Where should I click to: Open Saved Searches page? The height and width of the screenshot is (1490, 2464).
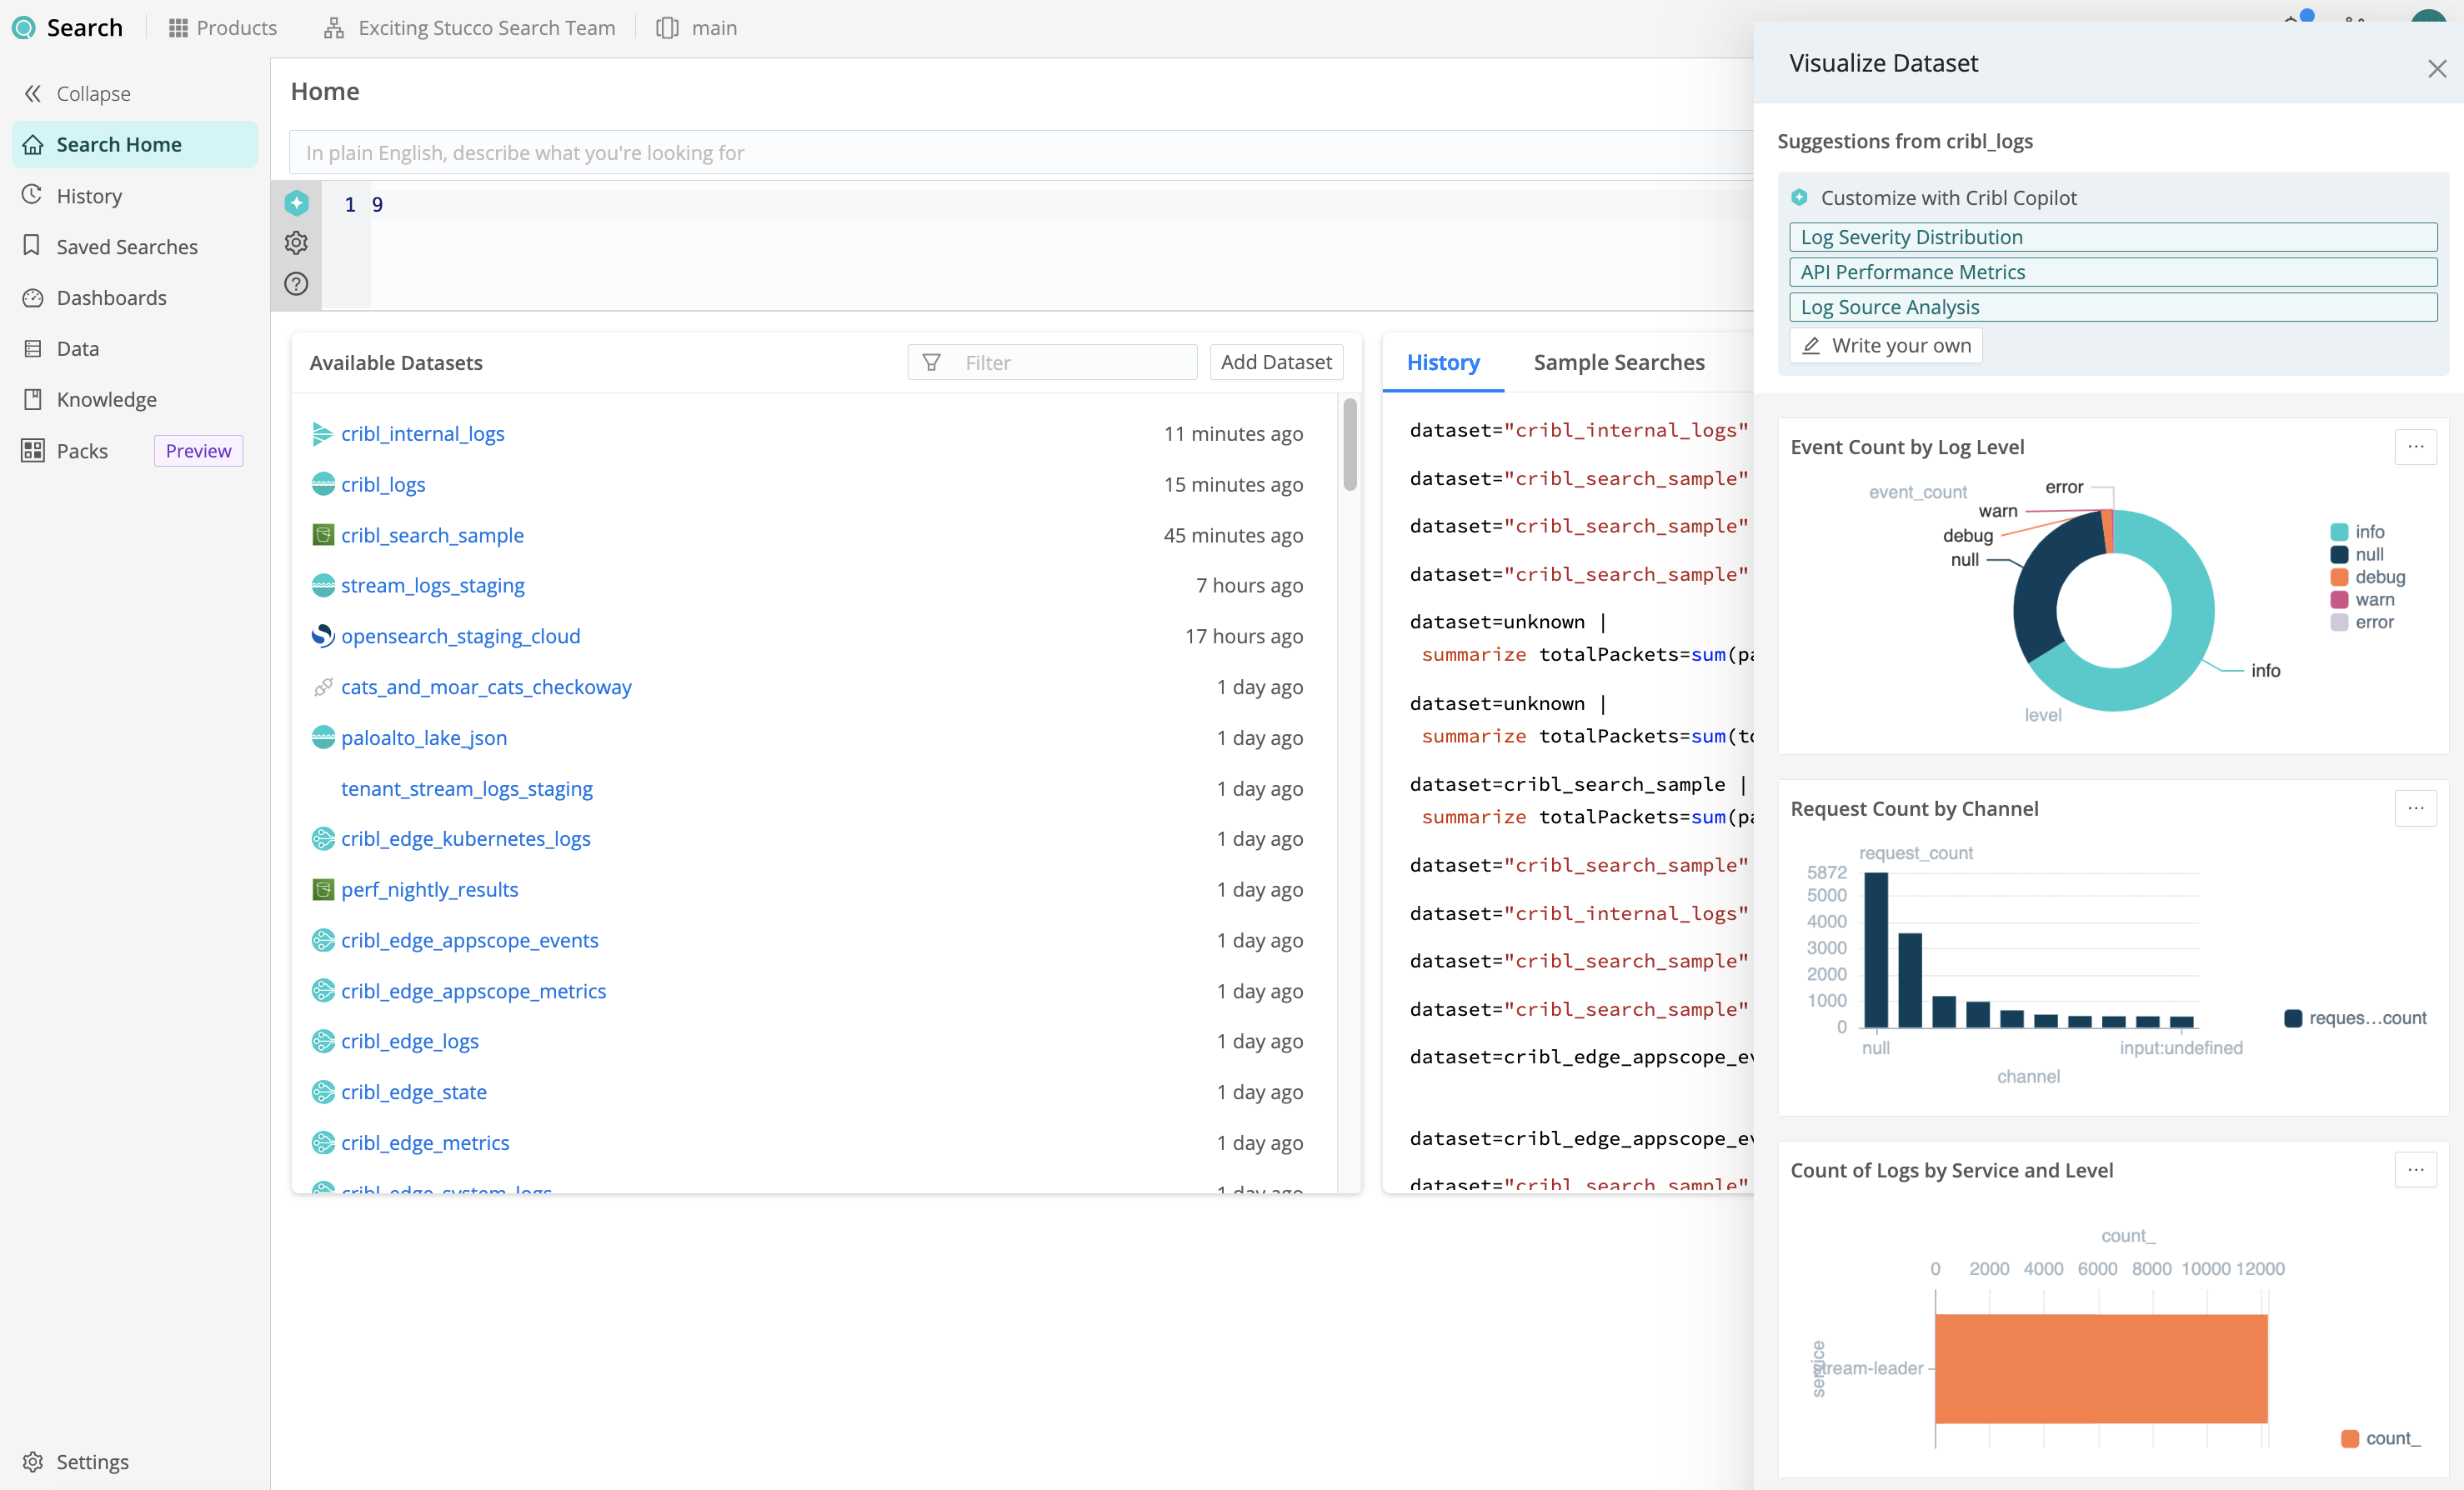coord(127,246)
